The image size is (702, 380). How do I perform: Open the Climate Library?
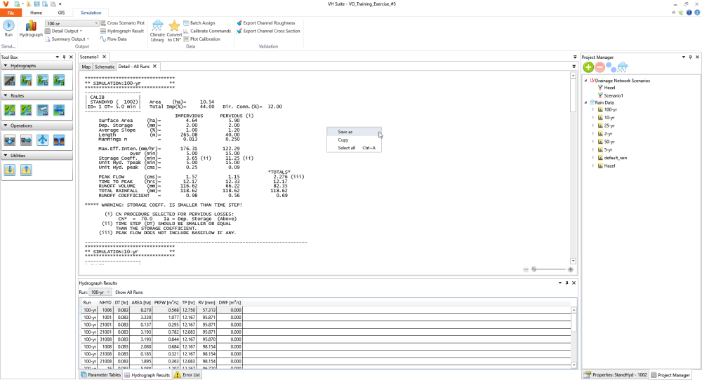coord(157,31)
